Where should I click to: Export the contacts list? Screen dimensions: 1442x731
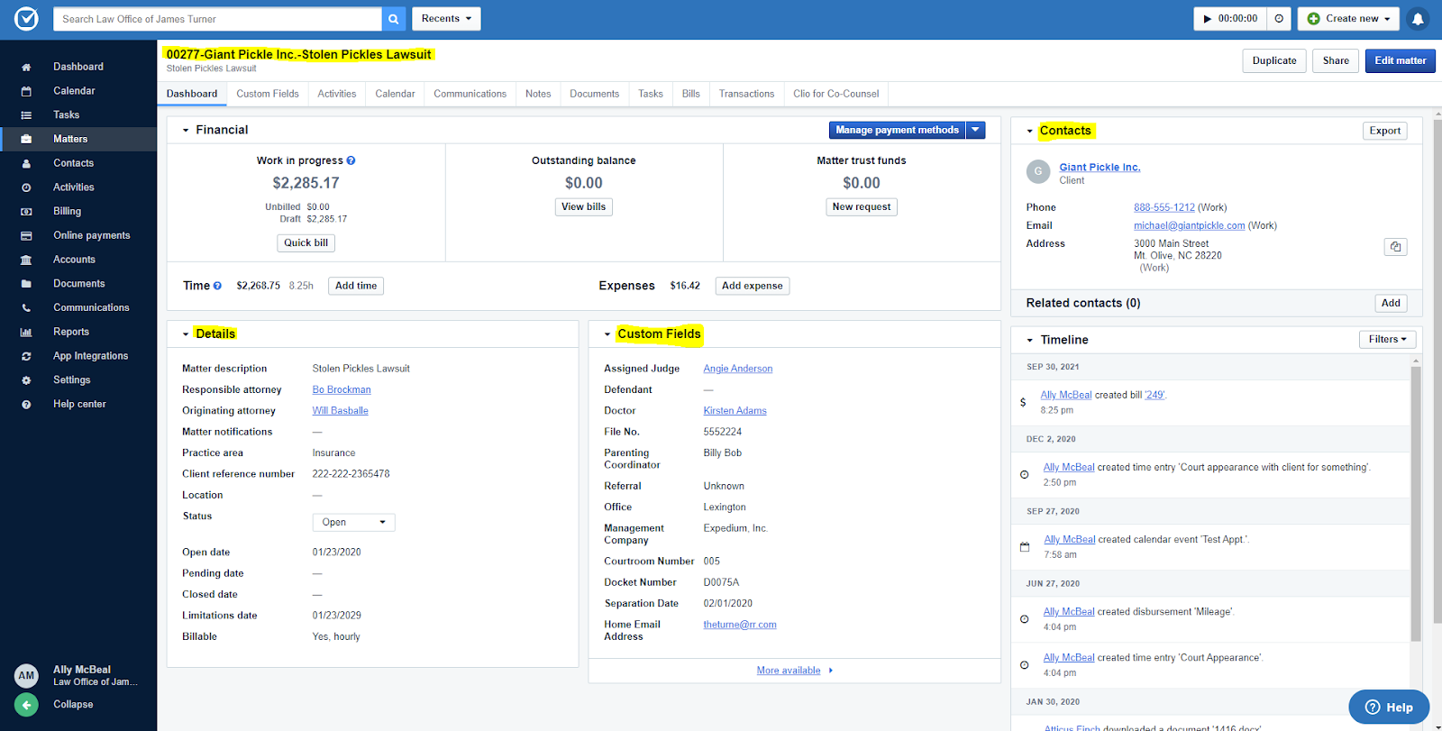pyautogui.click(x=1385, y=131)
